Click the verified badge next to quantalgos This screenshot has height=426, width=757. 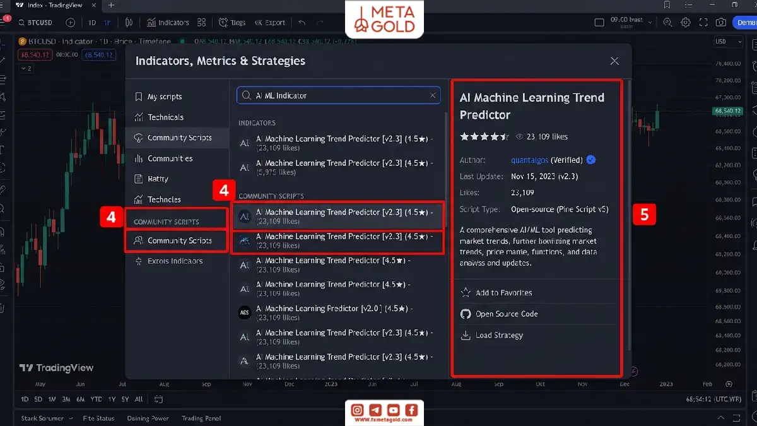[590, 160]
